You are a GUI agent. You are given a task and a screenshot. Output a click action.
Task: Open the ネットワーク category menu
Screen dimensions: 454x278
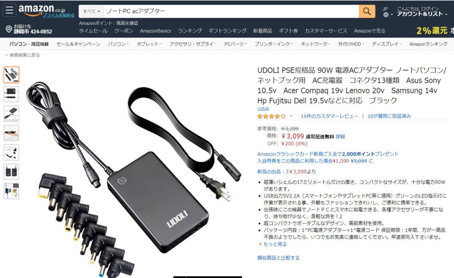click(x=315, y=44)
